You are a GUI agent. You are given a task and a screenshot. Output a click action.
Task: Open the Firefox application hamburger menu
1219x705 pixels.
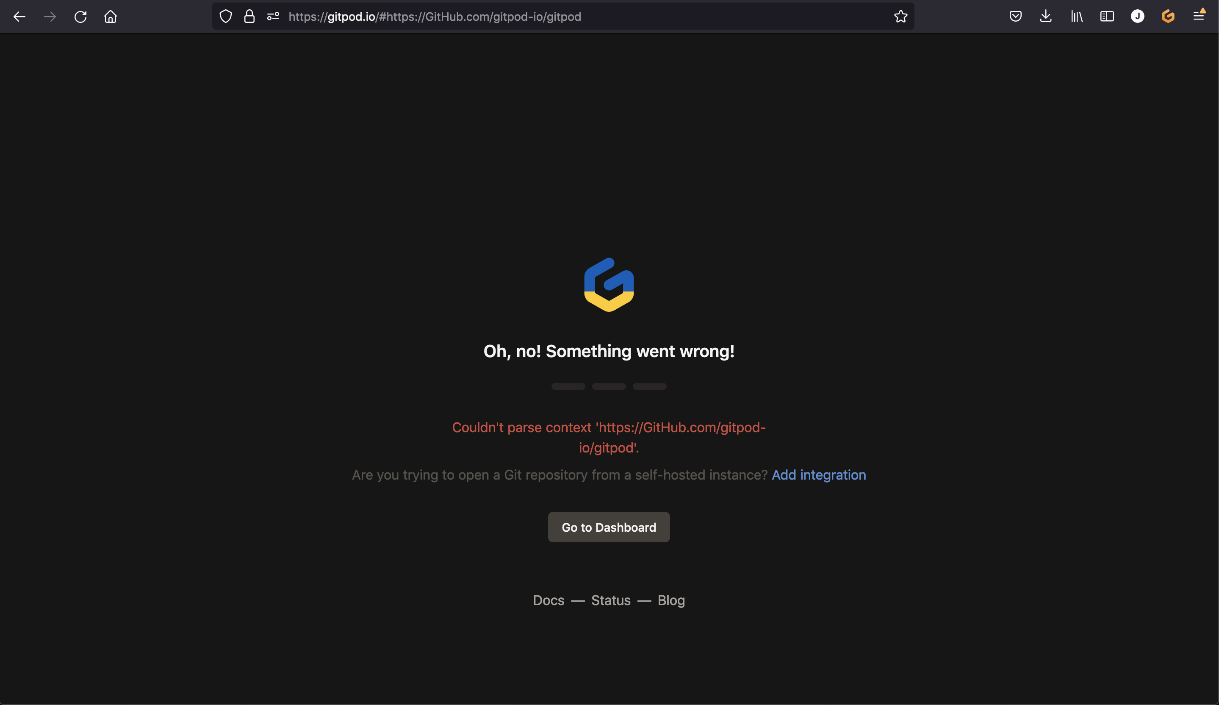tap(1198, 17)
